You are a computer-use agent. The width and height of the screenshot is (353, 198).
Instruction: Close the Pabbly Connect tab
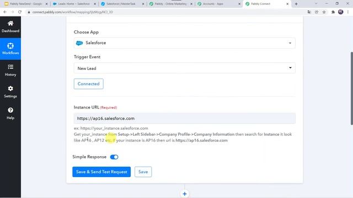[x=287, y=4]
